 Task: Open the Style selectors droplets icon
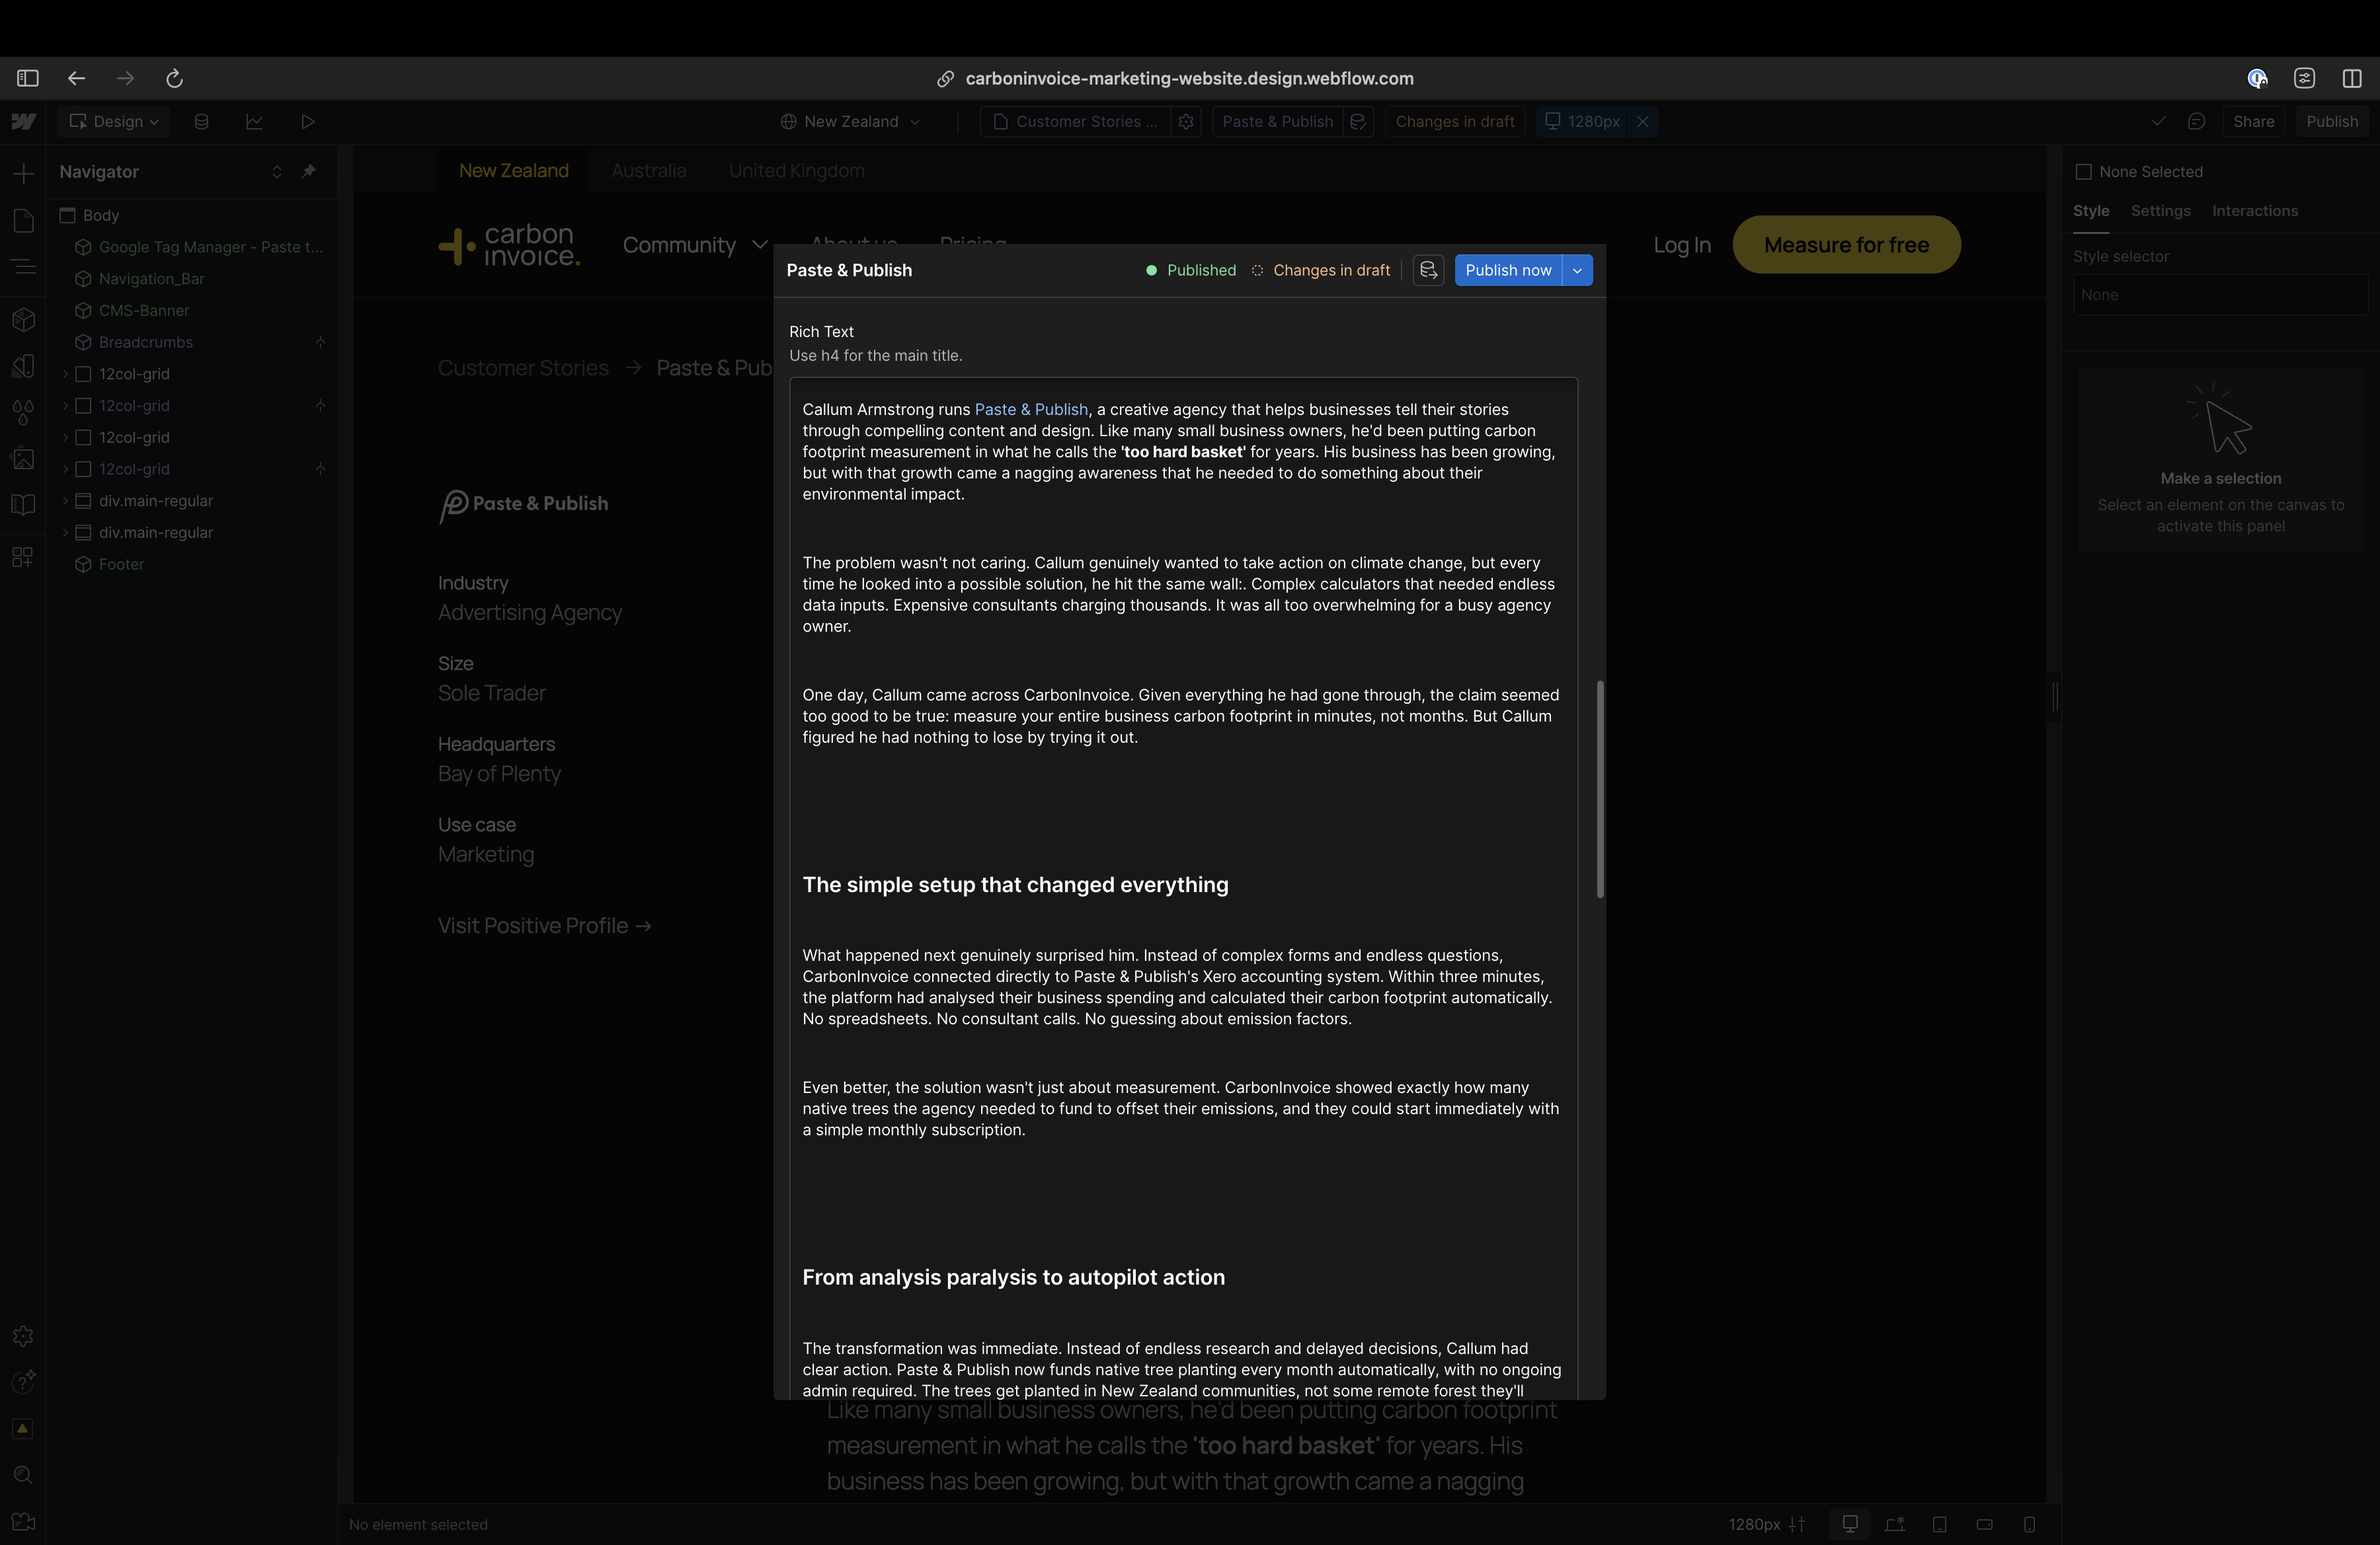pos(23,412)
